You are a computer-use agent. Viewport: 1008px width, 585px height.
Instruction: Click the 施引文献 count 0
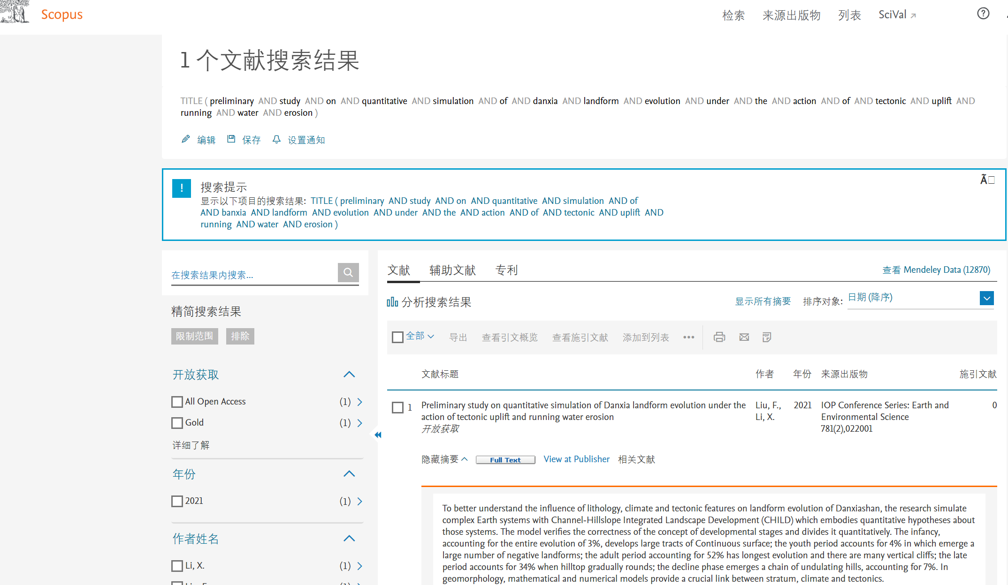(994, 405)
